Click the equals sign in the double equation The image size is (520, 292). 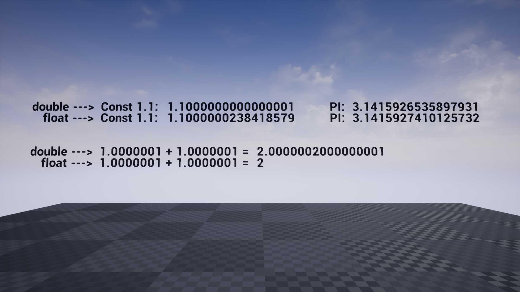coord(245,152)
